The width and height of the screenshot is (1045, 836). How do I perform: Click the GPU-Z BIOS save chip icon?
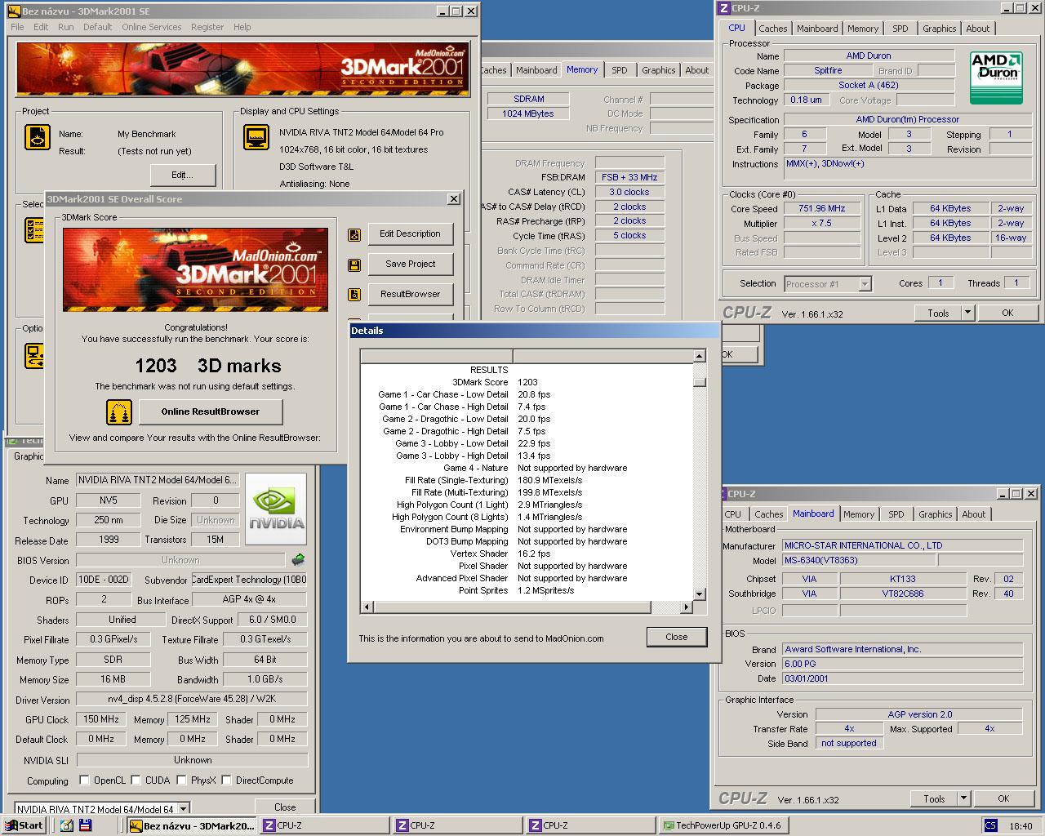pos(299,560)
